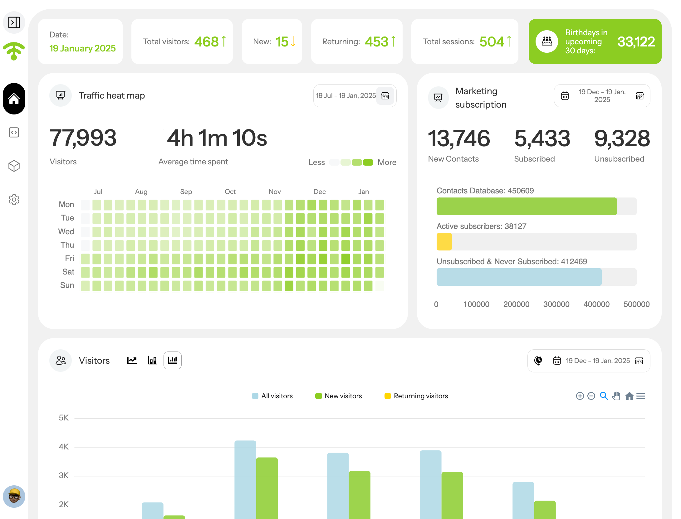The width and height of the screenshot is (681, 519).
Task: Click the 4h 1m 10s average time
Action: click(217, 138)
